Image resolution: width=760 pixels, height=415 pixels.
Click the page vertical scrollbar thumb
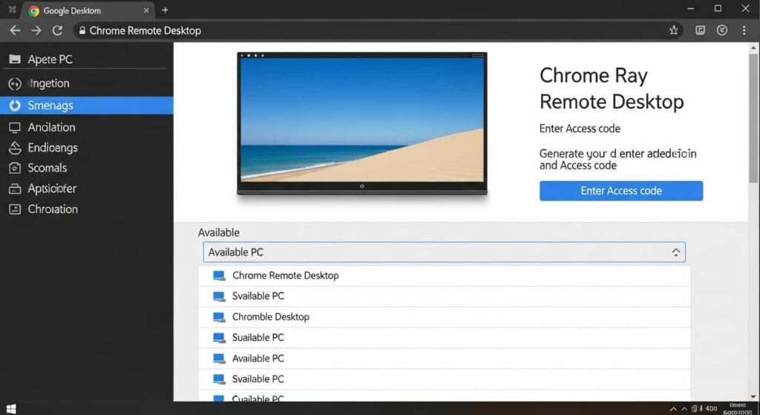(x=753, y=119)
